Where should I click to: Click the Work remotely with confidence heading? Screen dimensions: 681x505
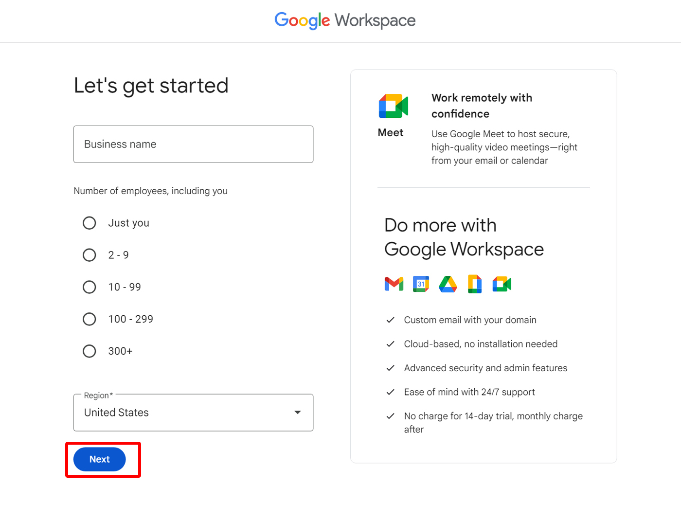point(482,106)
